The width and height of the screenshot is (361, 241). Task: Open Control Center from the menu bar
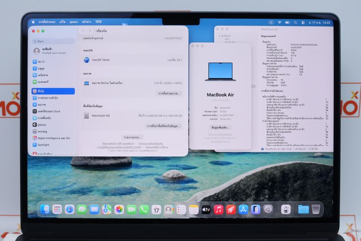click(x=303, y=23)
